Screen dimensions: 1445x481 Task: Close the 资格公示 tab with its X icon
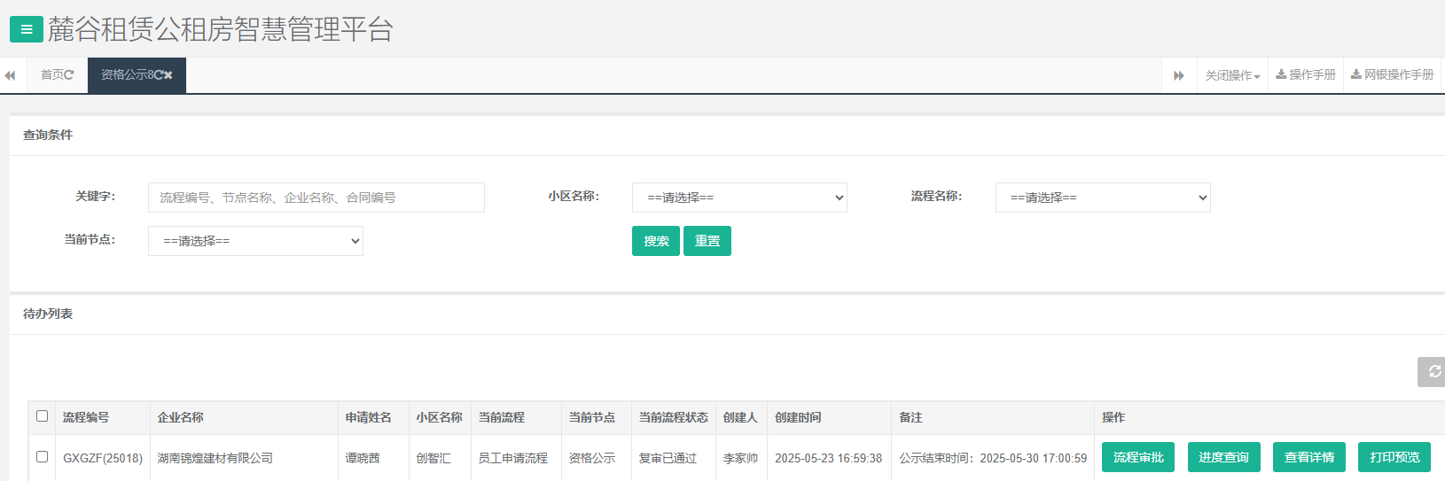click(x=168, y=75)
